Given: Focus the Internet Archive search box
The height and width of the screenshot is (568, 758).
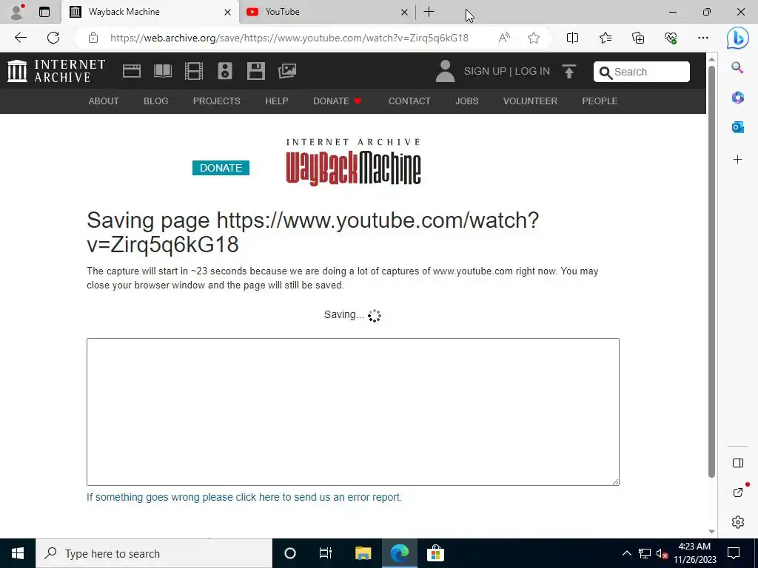Looking at the screenshot, I should click(642, 72).
